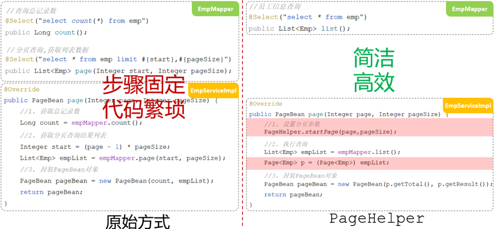Click the orange EmpServiceImpl badge beside '步骤固定'
The width and height of the screenshot is (495, 229).
point(213,90)
